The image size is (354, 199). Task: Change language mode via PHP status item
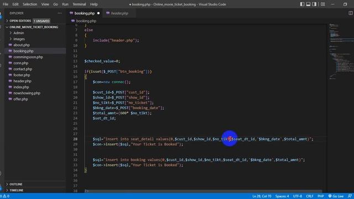tap(321, 196)
